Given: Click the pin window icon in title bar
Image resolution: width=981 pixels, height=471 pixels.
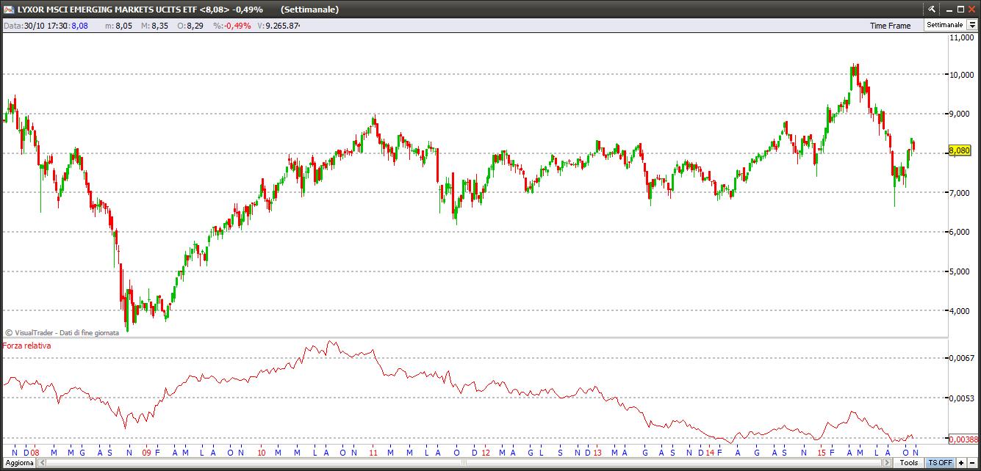Looking at the screenshot, I should pyautogui.click(x=931, y=9).
